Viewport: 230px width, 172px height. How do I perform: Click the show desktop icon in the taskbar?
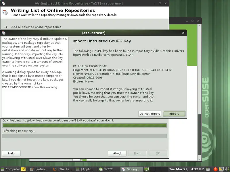[x=147, y=169]
